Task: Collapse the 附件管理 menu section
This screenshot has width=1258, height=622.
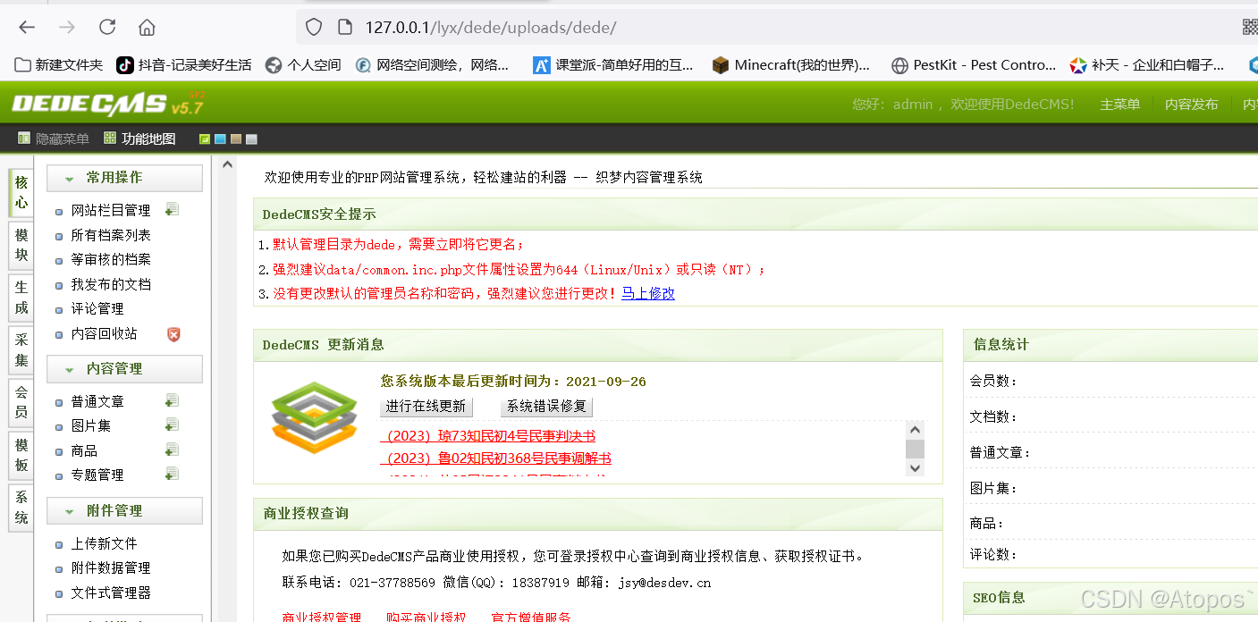Action: (x=124, y=510)
